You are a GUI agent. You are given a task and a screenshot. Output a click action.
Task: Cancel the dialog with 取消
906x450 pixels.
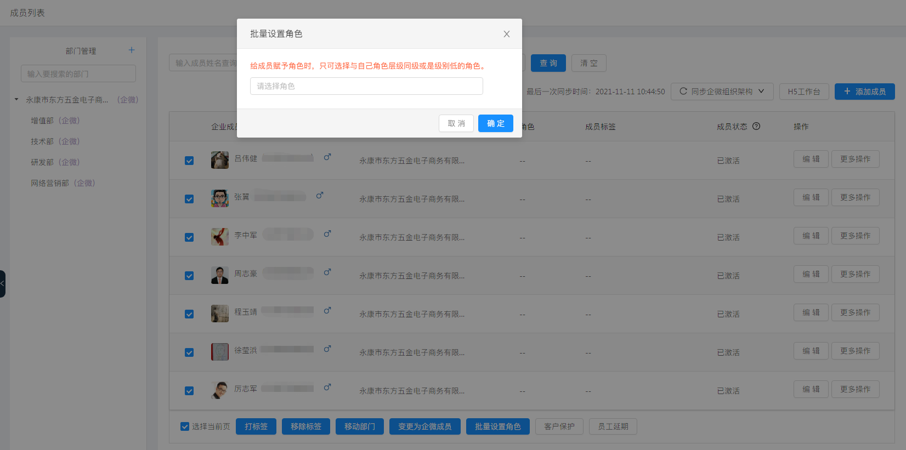pyautogui.click(x=456, y=123)
